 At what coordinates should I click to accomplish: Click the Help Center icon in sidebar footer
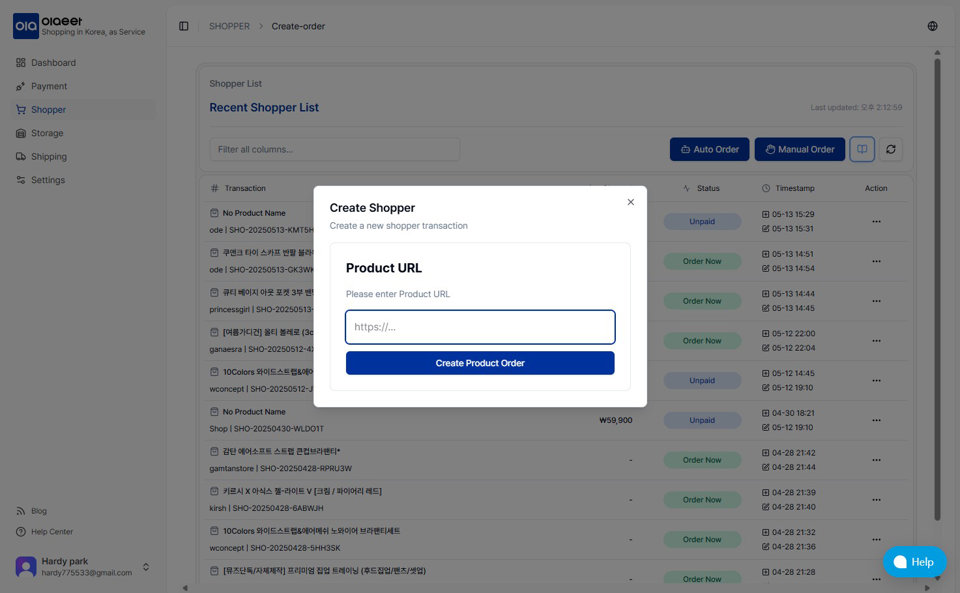[22, 531]
